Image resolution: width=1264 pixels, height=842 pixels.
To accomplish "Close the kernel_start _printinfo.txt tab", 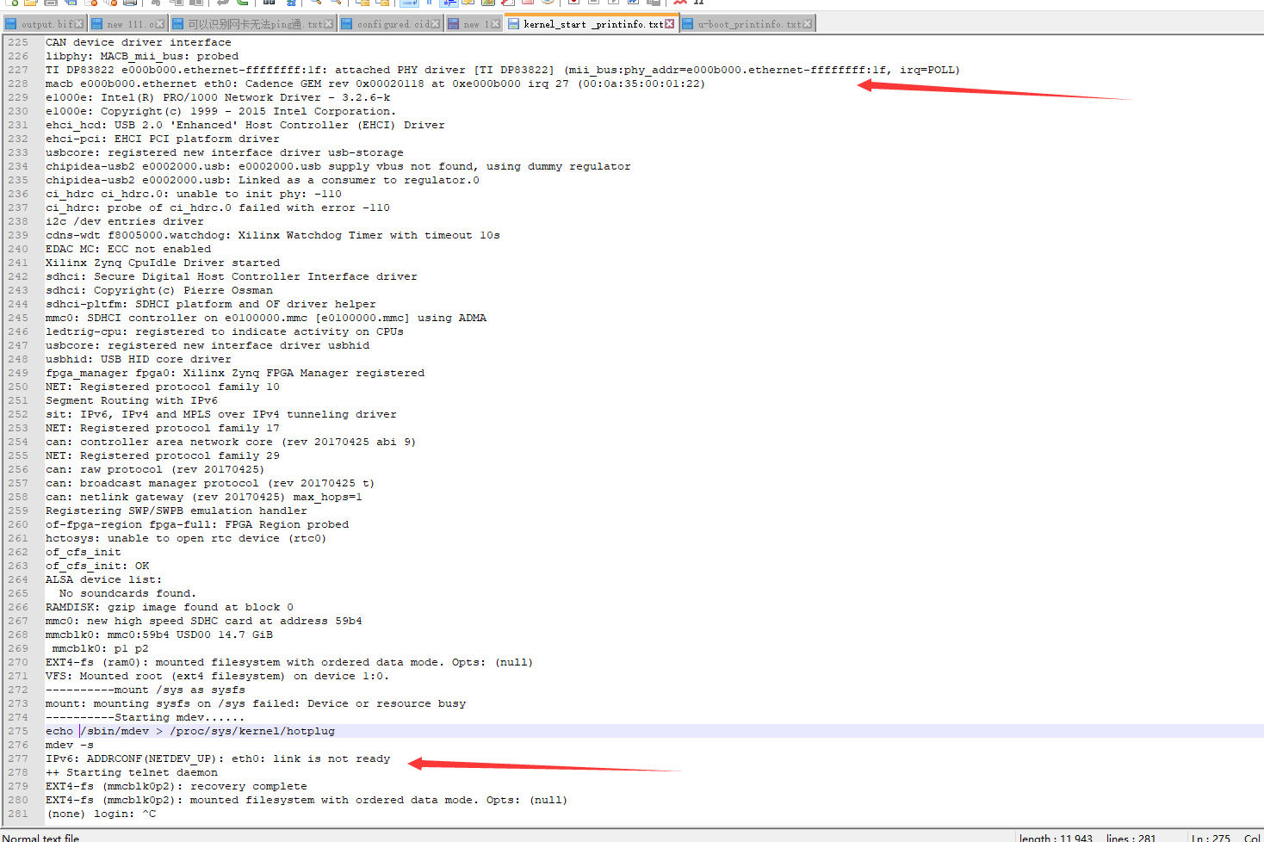I will tap(670, 24).
